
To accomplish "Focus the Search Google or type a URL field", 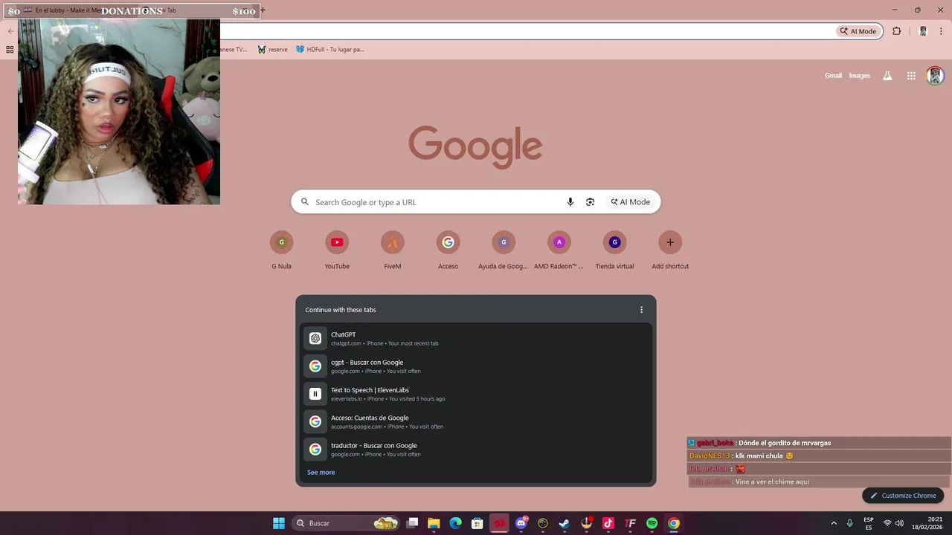I will click(436, 202).
